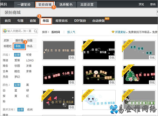
Task: Filter color by 黑
Action: coord(28,85)
